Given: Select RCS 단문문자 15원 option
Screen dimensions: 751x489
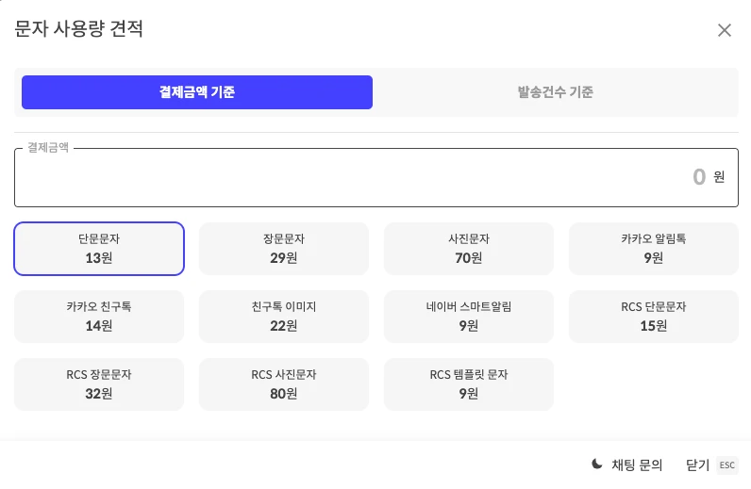Looking at the screenshot, I should (x=653, y=317).
